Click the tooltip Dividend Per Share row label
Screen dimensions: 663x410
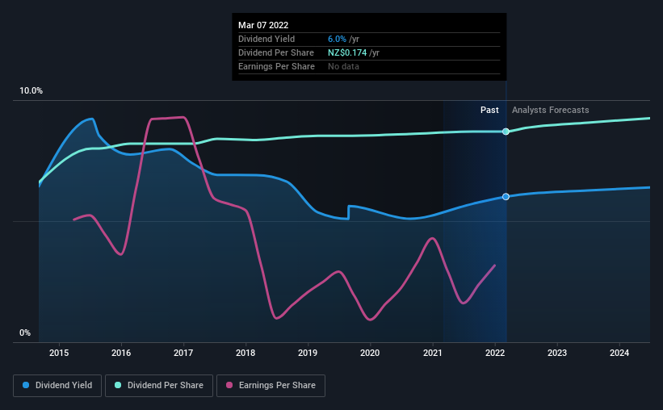coord(275,52)
